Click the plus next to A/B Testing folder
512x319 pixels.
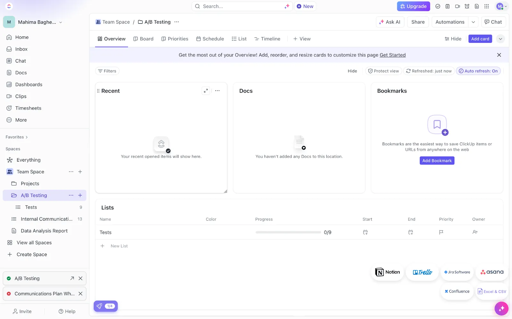tap(80, 195)
